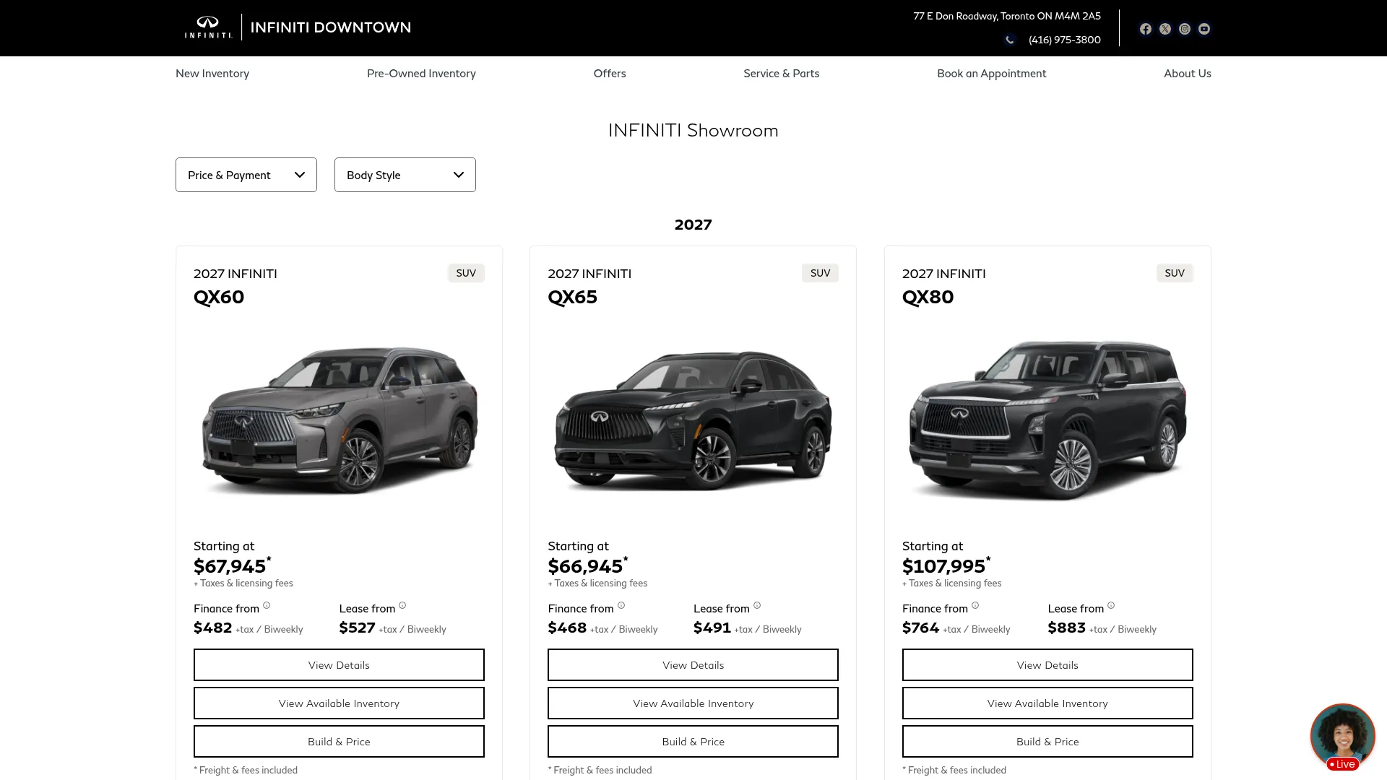1387x780 pixels.
Task: Open the Live chat avatar widget
Action: pyautogui.click(x=1343, y=737)
